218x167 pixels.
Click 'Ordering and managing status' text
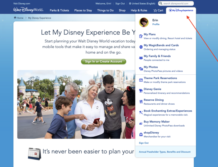coord(159,49)
